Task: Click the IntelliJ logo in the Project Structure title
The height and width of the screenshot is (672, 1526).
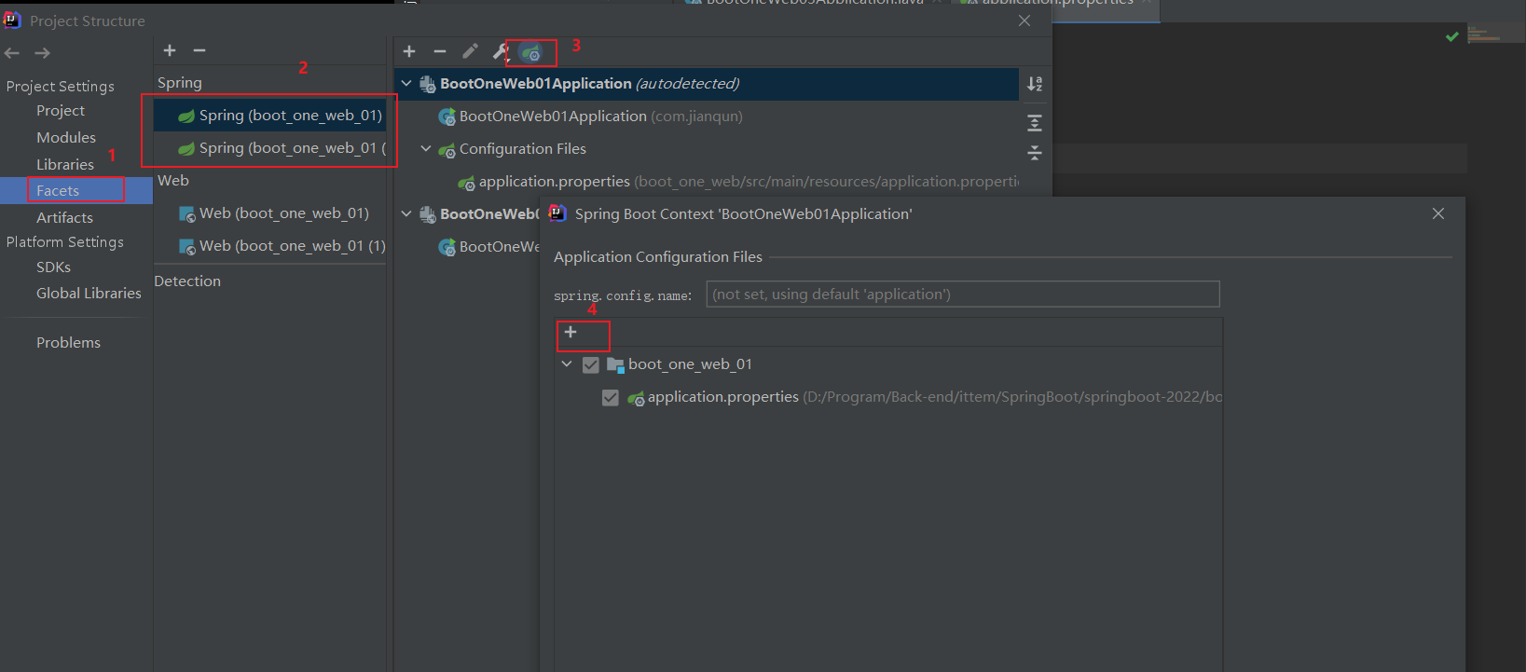Action: click(12, 20)
